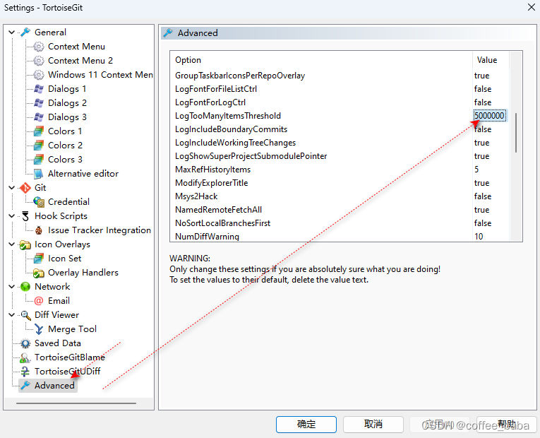Click the Colors 3 icon
540x438 pixels.
(x=39, y=160)
